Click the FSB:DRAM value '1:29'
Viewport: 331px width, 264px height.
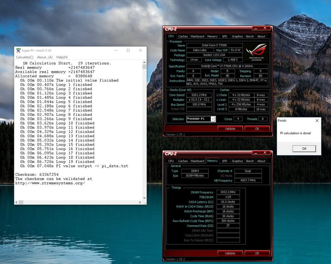(228, 197)
